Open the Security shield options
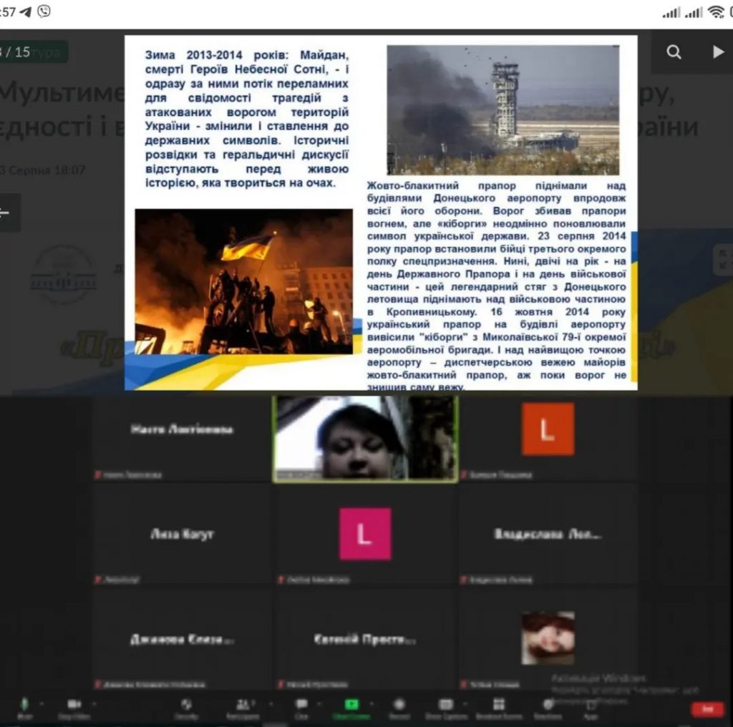Image resolution: width=733 pixels, height=727 pixels. [x=186, y=706]
